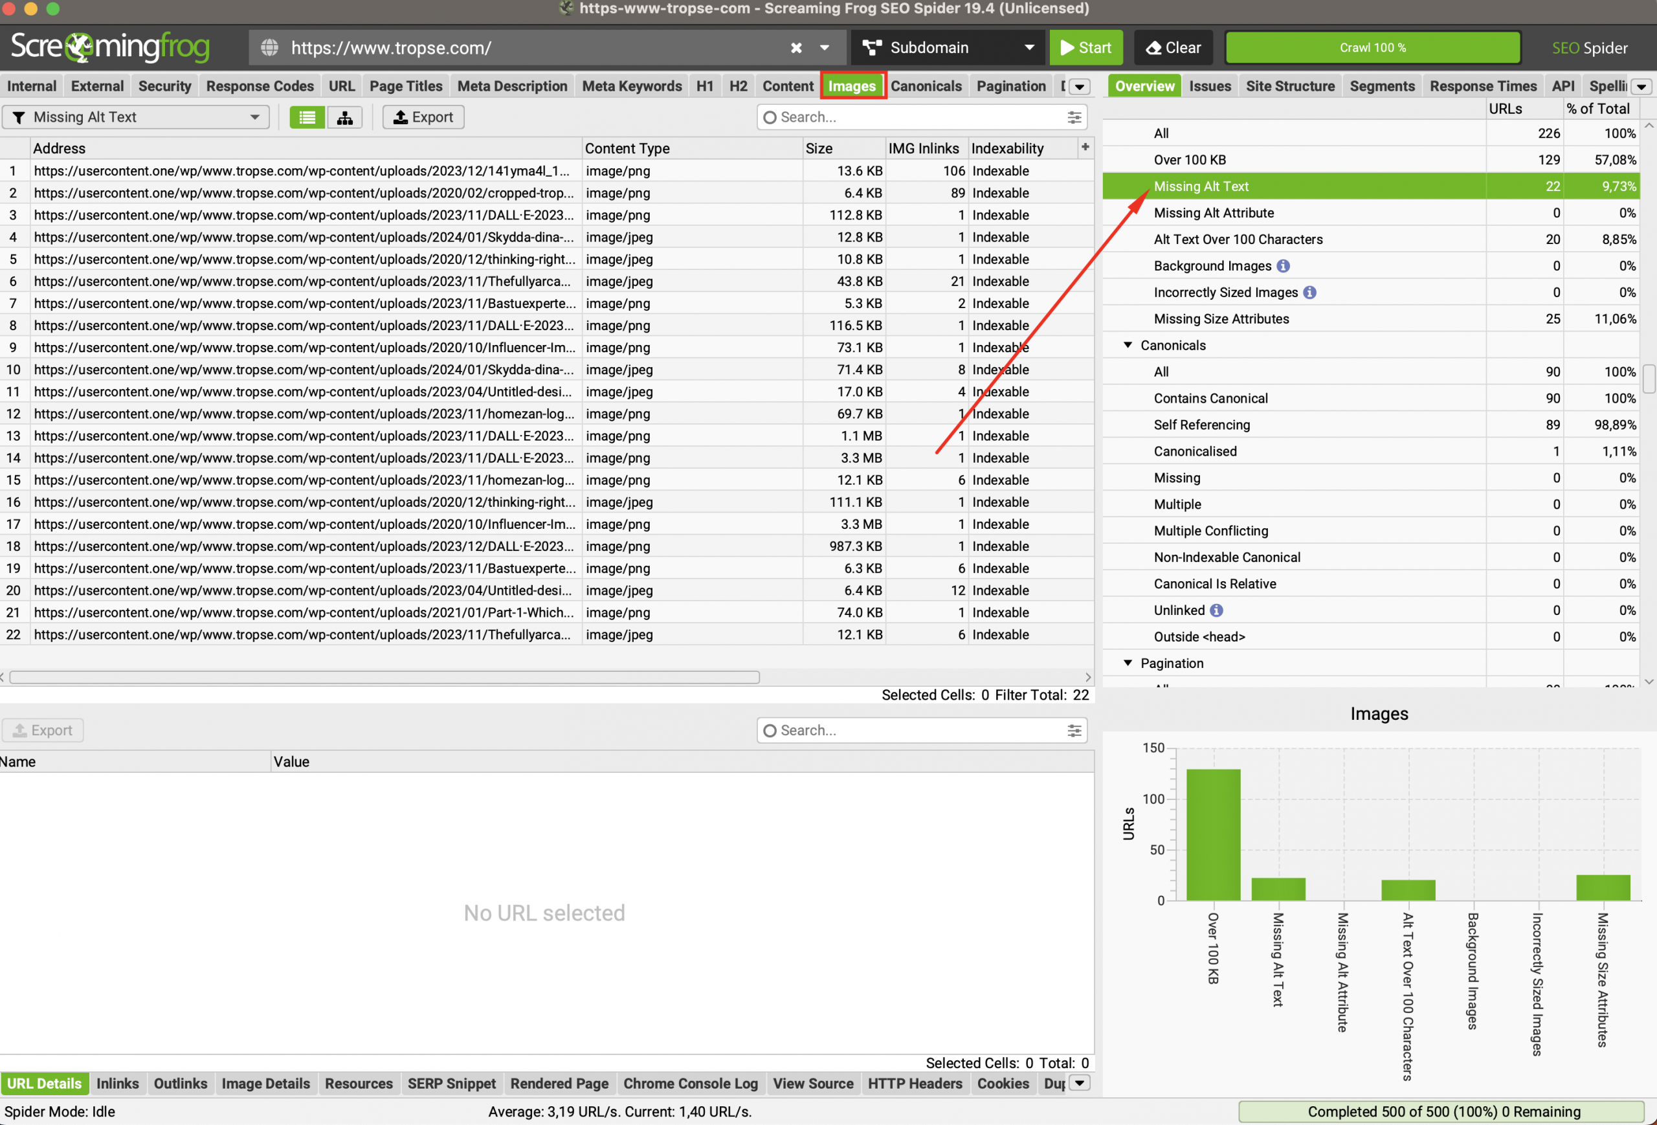Select Over 100 KB overview row

coord(1370,160)
